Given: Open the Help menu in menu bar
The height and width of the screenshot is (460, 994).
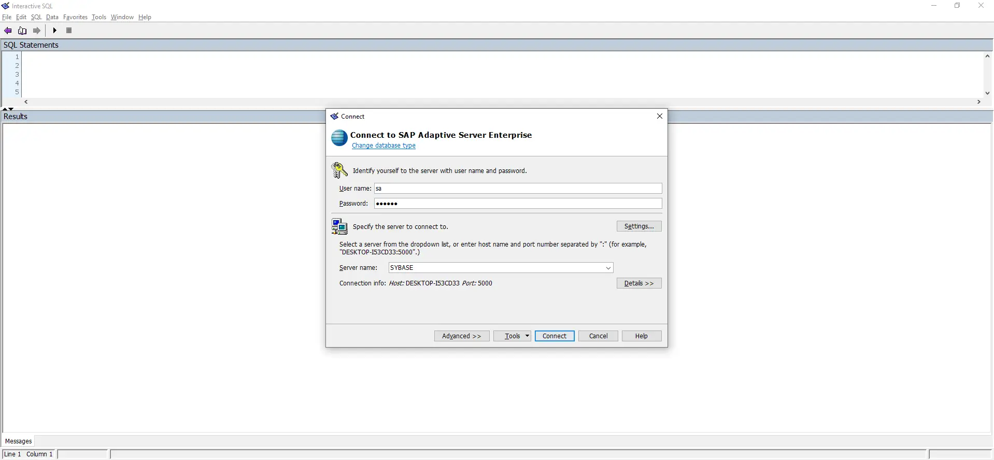Looking at the screenshot, I should (x=145, y=17).
